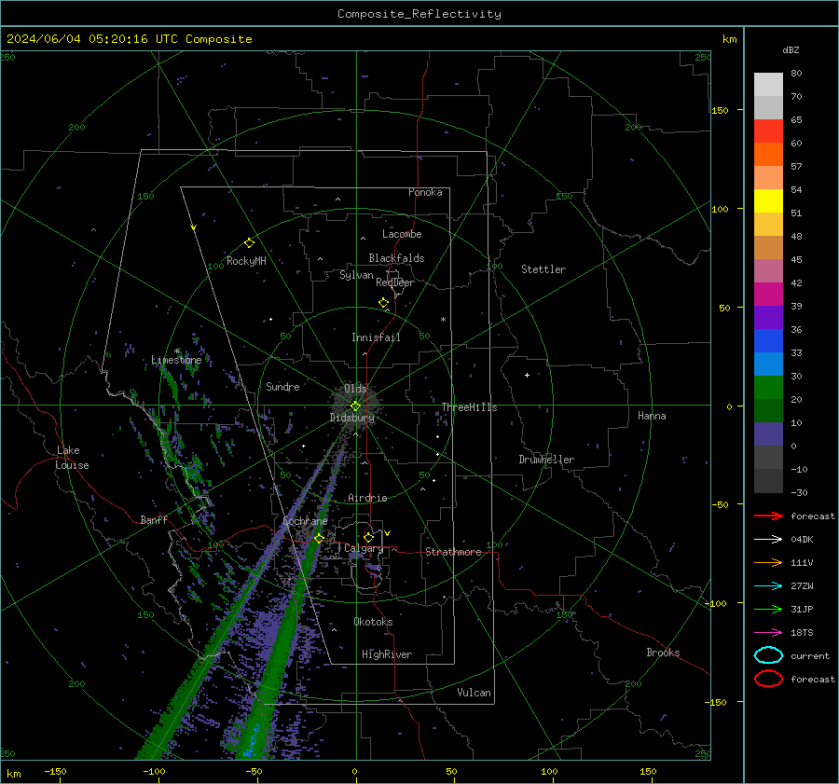Click the Limestone label
The image size is (839, 784).
176,360
